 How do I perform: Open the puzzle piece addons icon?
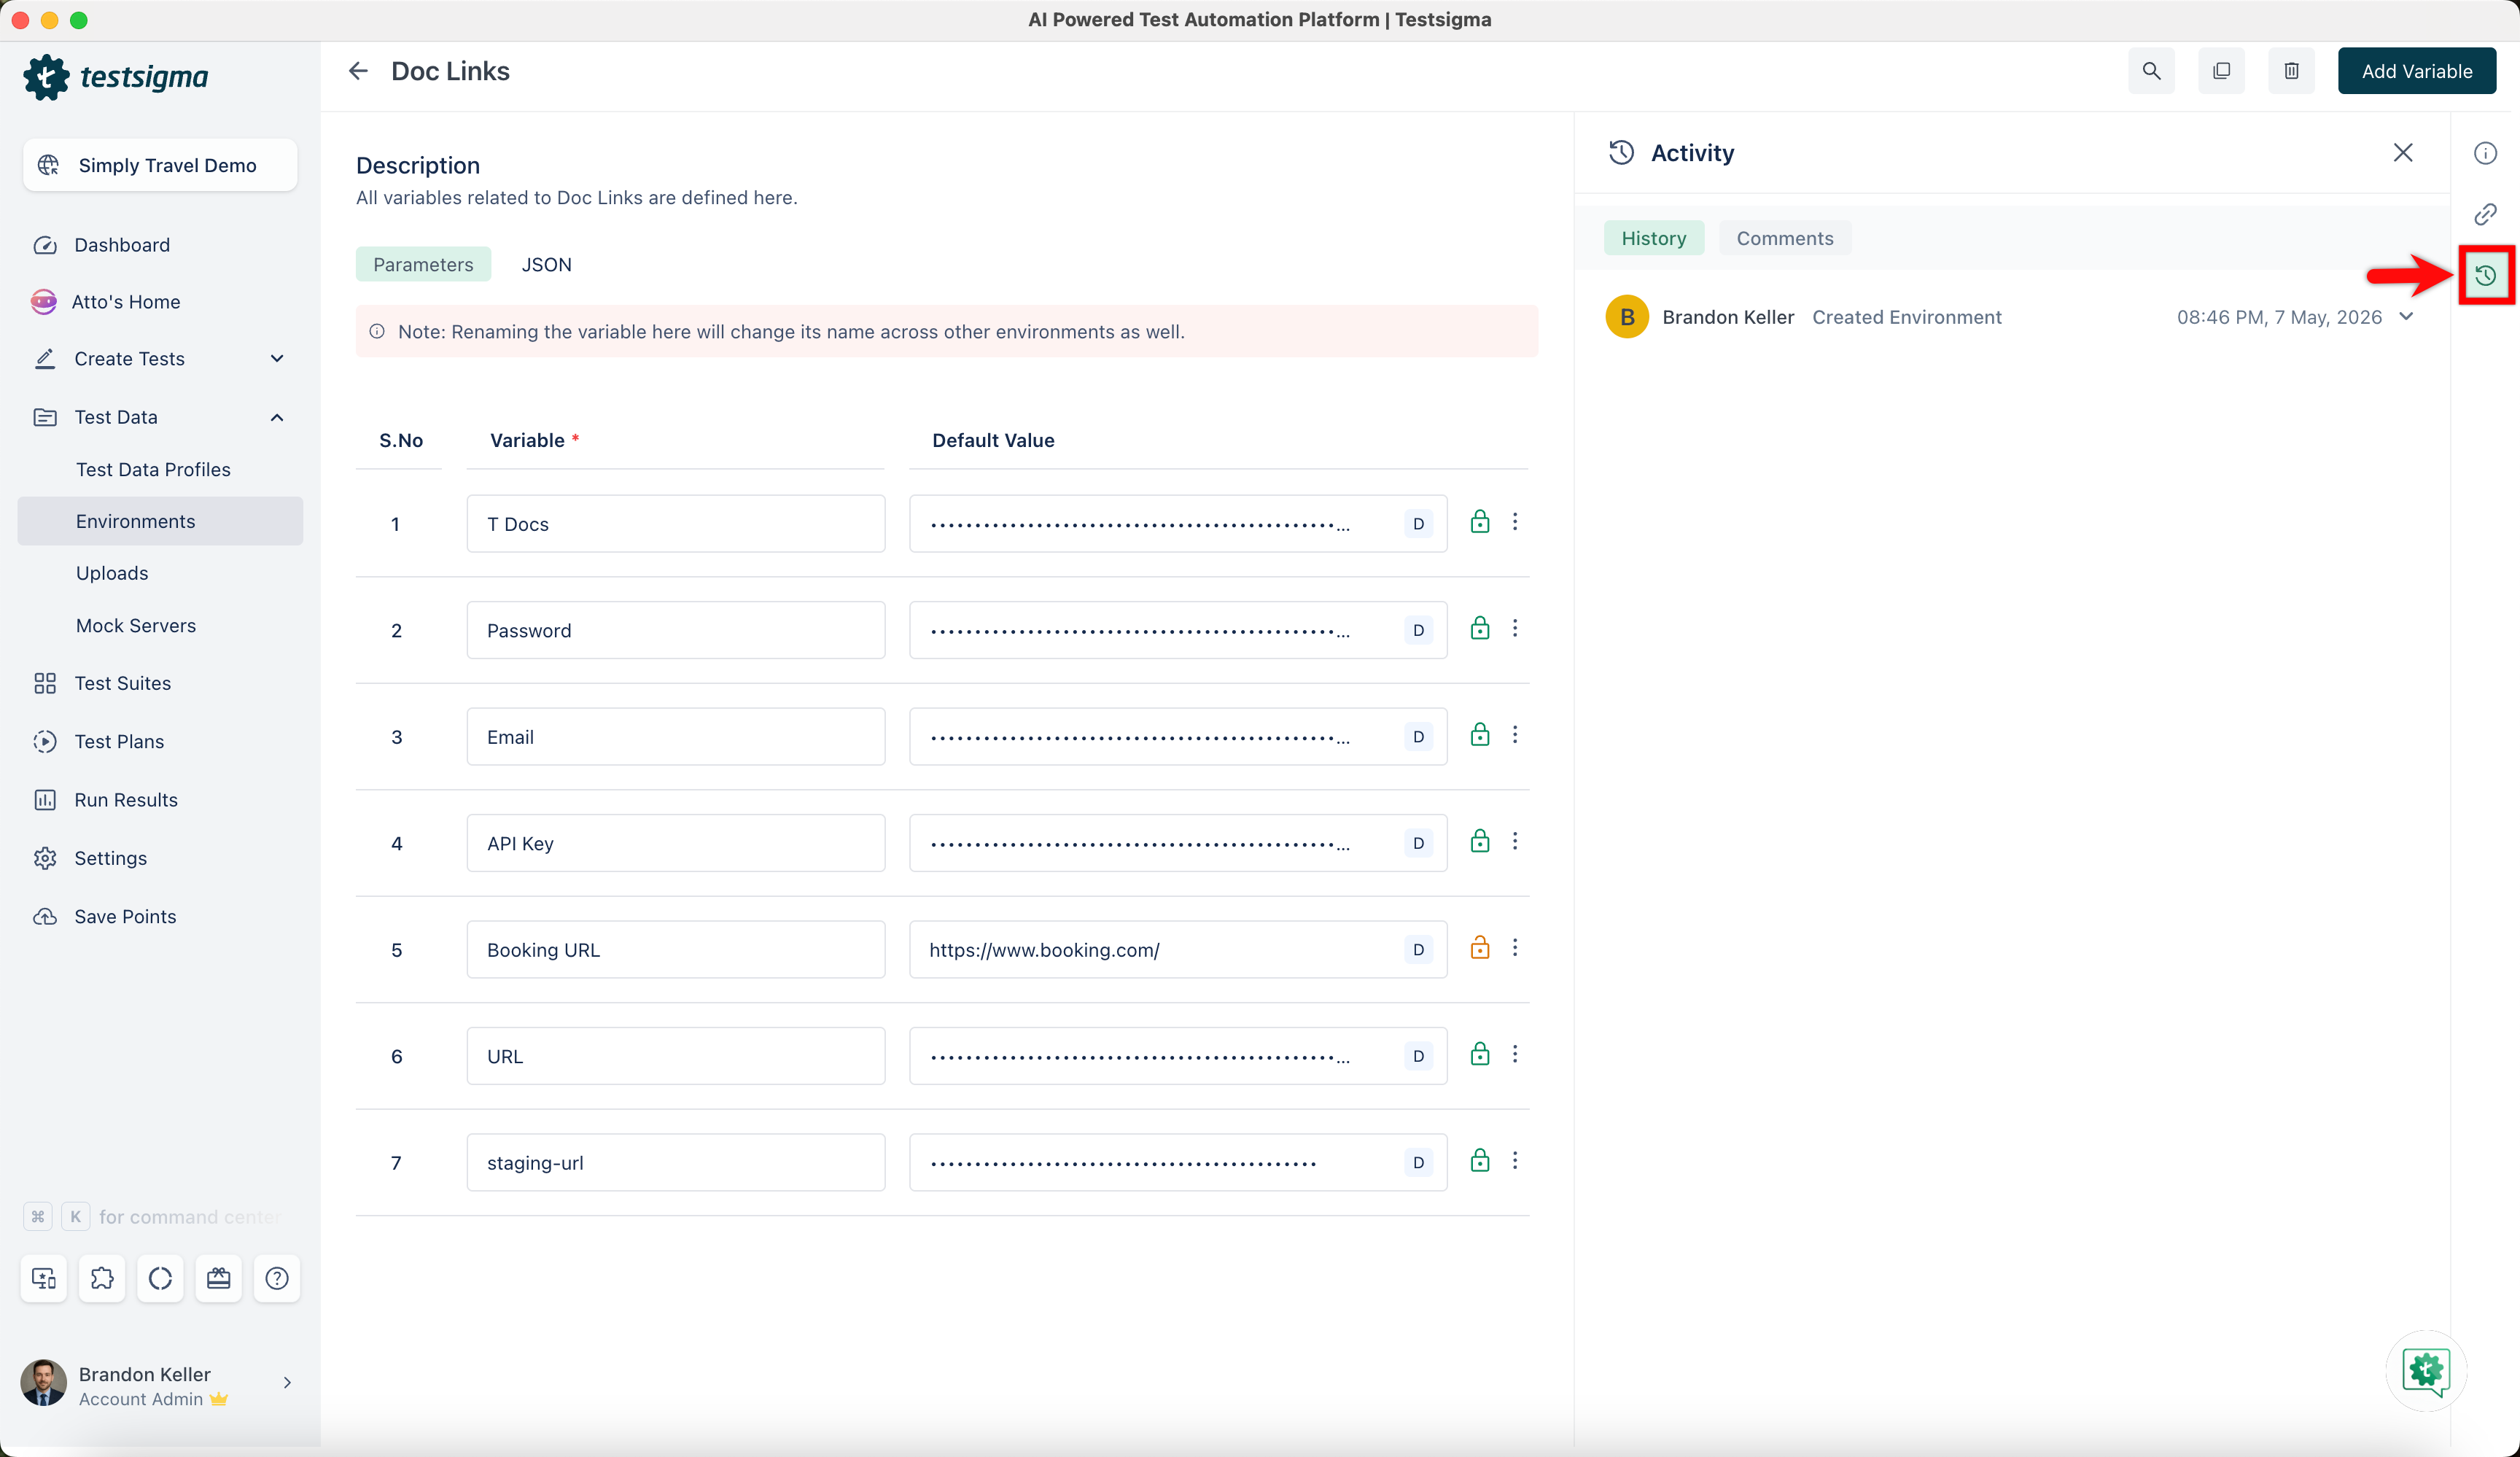point(102,1278)
